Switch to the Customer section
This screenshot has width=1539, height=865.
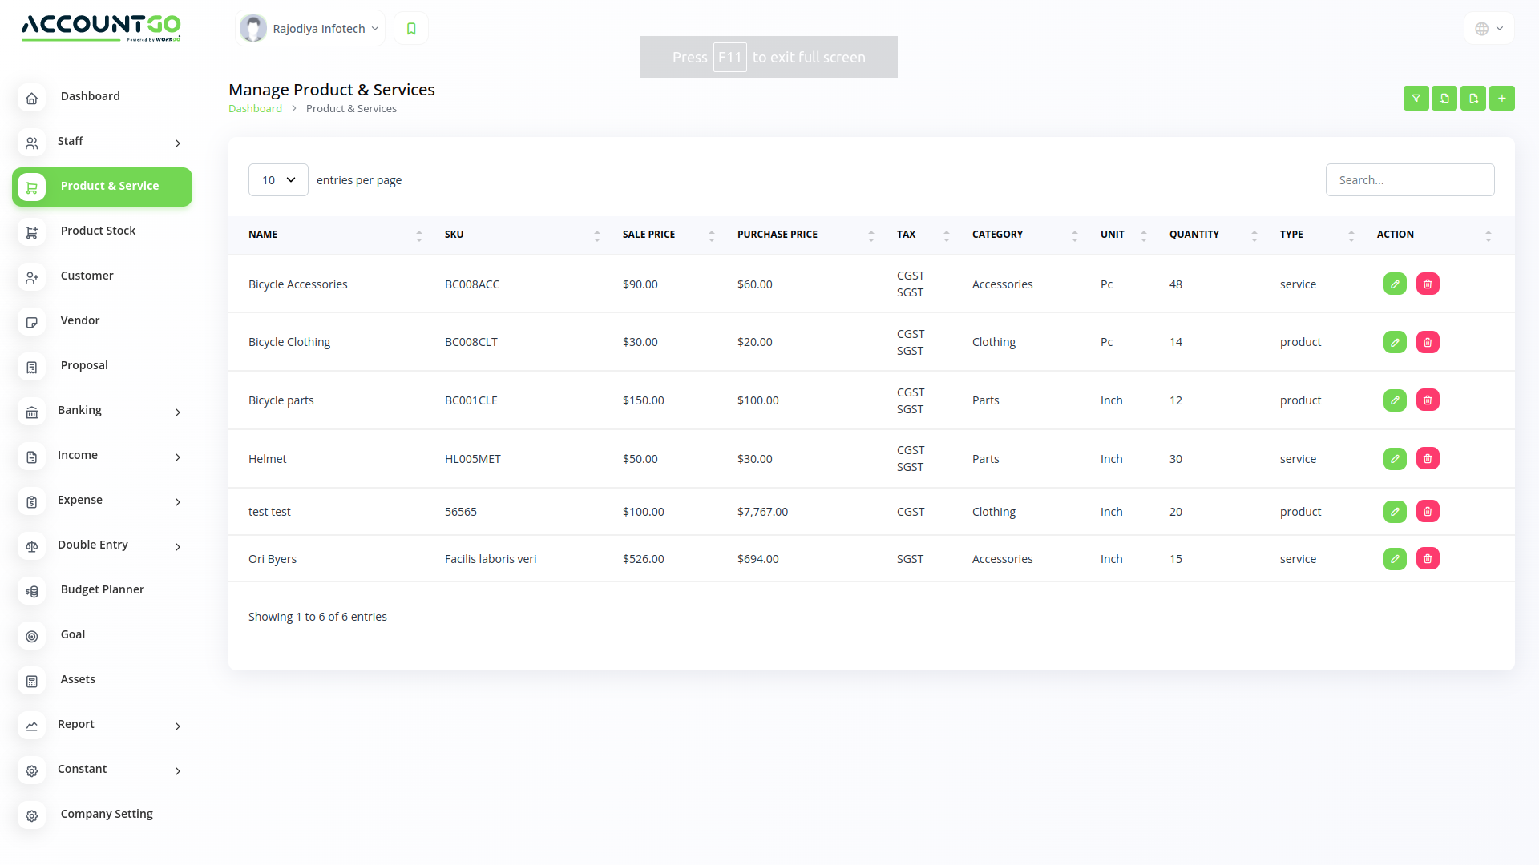point(87,276)
